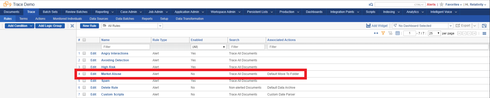This screenshot has height=98, width=490.
Task: Open the Documents tab
Action: click(11, 12)
